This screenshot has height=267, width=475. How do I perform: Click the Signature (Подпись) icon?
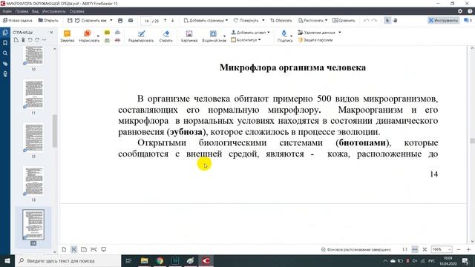coord(284,33)
